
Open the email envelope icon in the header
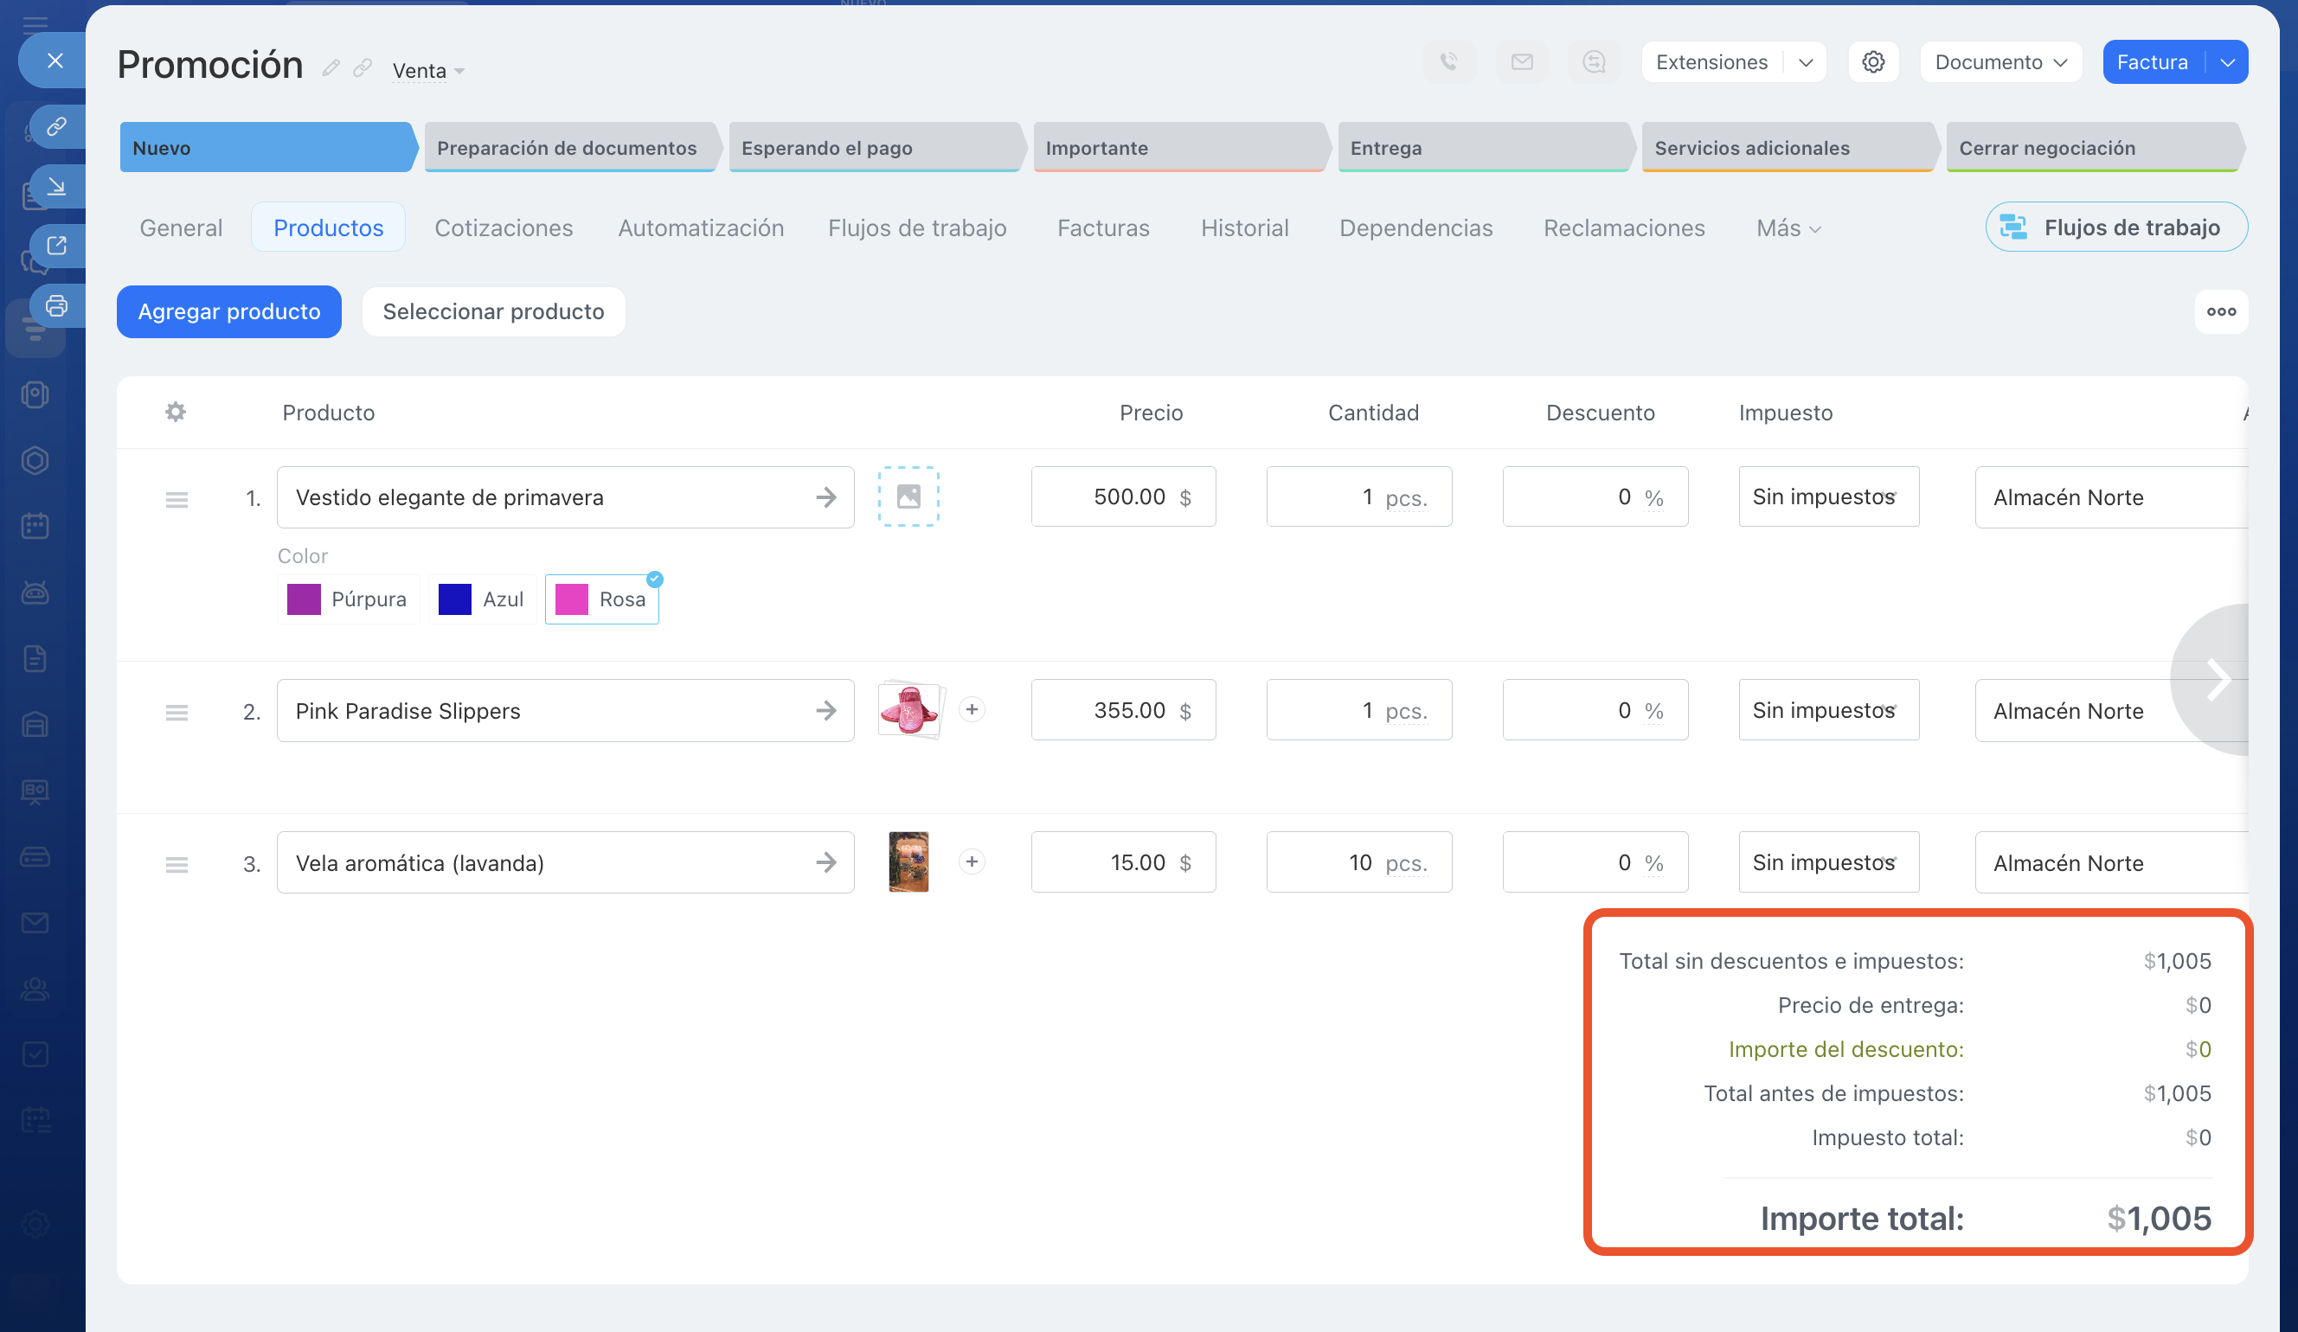pyautogui.click(x=1521, y=62)
